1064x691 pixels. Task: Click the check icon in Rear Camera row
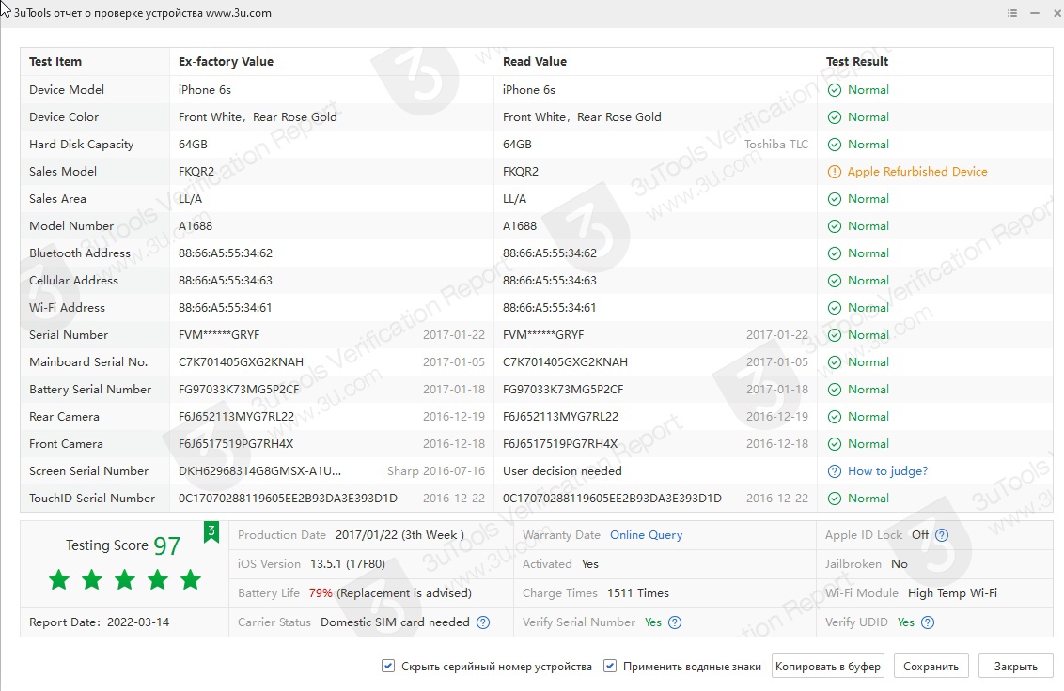click(835, 416)
